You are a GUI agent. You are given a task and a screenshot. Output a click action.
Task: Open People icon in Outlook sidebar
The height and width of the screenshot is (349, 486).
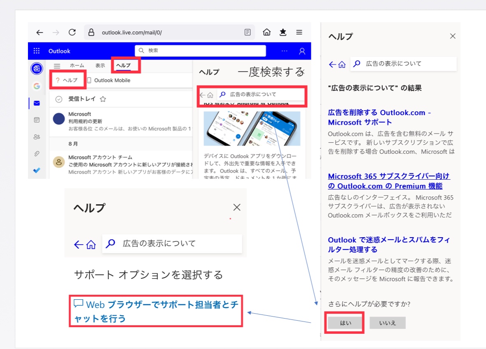click(x=37, y=137)
